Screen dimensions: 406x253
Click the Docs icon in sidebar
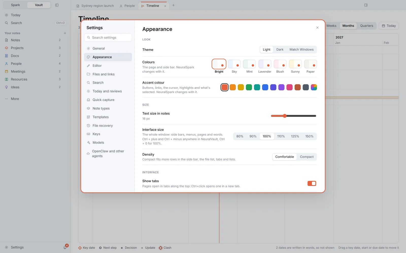(x=7, y=56)
